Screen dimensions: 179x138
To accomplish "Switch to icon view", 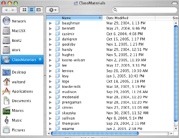I will point(24,10).
